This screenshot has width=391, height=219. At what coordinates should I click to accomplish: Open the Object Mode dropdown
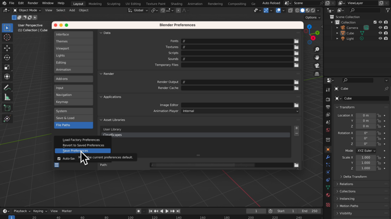tap(27, 10)
